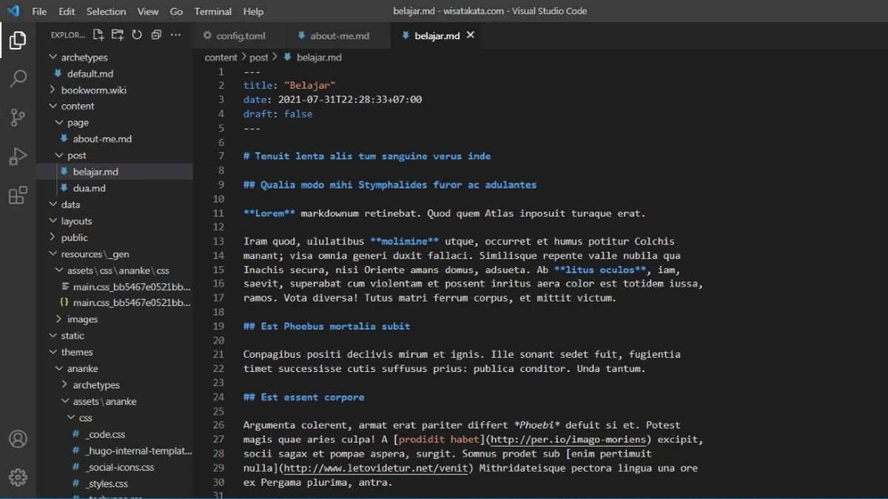This screenshot has height=499, width=888.
Task: Click the New File icon in Explorer
Action: pos(98,35)
